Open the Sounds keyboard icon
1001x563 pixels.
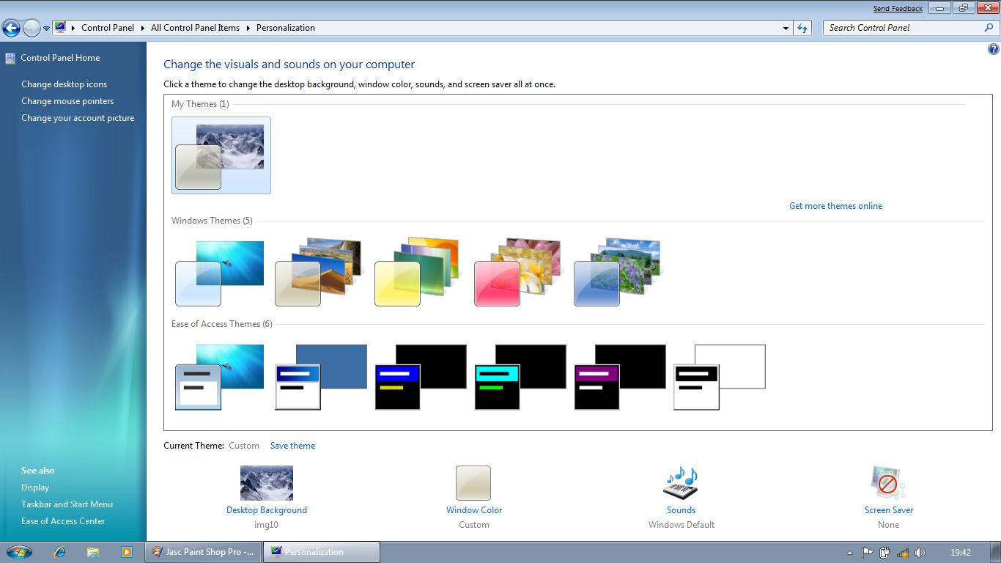tap(681, 483)
